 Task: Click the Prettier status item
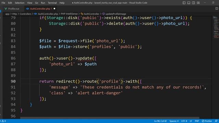pyautogui.click(x=207, y=121)
